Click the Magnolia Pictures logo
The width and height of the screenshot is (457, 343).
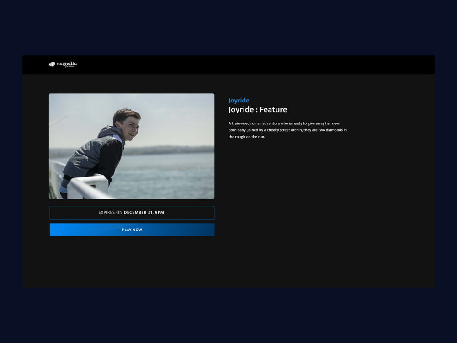(63, 64)
